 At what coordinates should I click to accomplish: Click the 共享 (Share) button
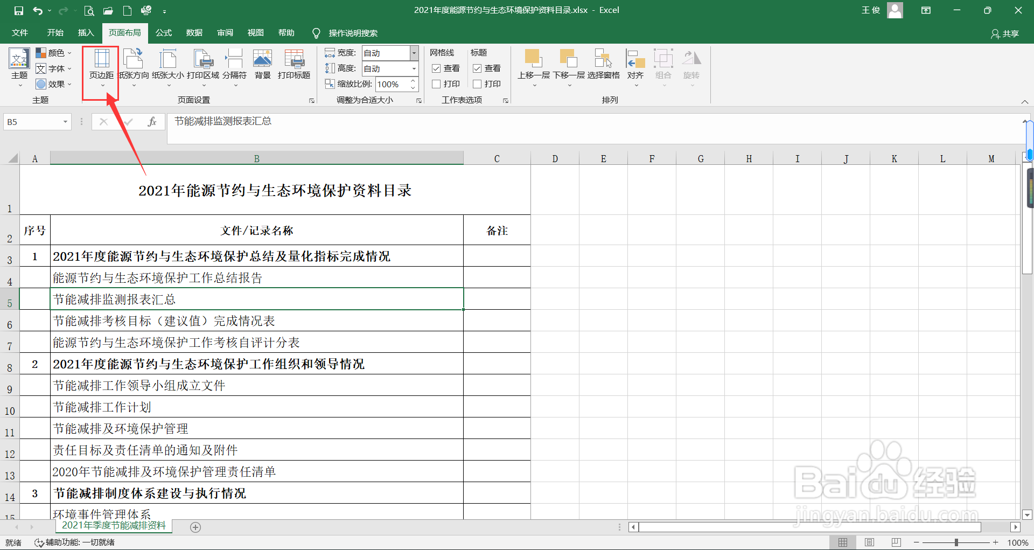click(x=1005, y=33)
